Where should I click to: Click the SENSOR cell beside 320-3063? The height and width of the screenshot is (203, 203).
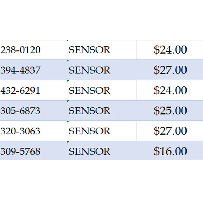coord(102,131)
